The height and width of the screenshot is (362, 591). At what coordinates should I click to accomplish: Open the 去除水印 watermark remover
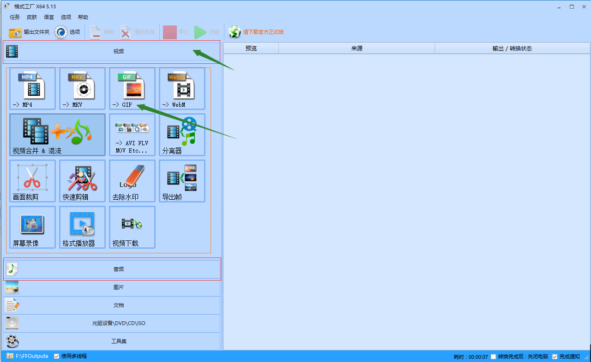[x=132, y=181]
